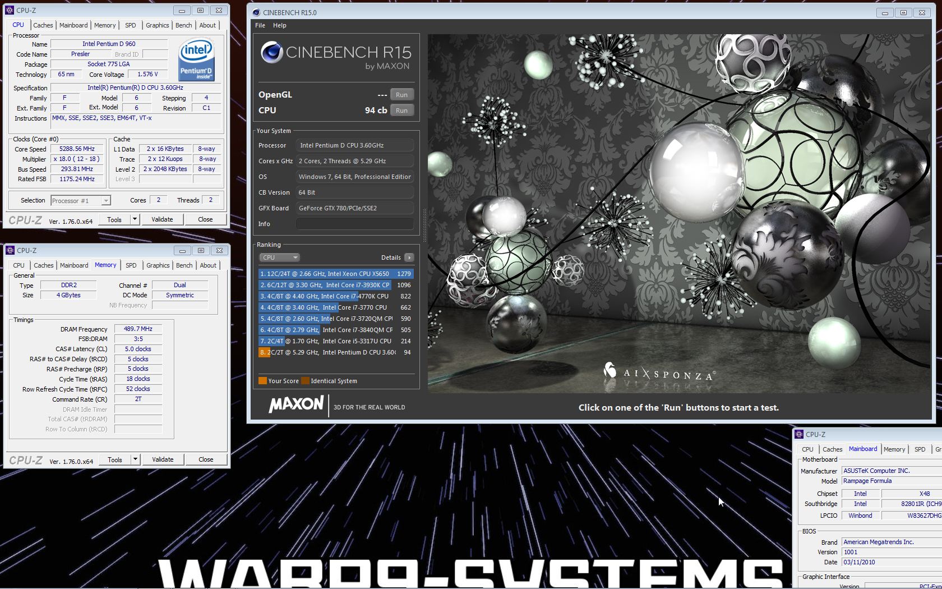
Task: Click the GFX Board field GeForce GTX 780
Action: tap(354, 208)
